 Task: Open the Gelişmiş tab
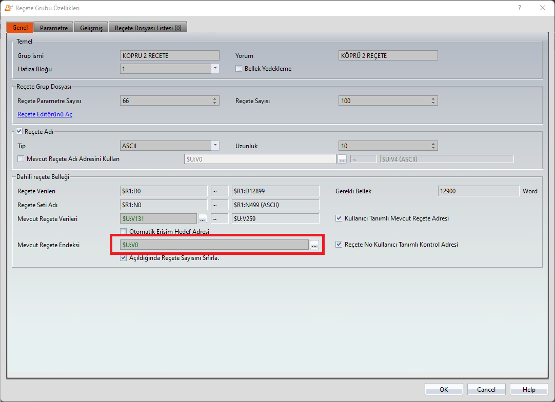click(x=91, y=28)
